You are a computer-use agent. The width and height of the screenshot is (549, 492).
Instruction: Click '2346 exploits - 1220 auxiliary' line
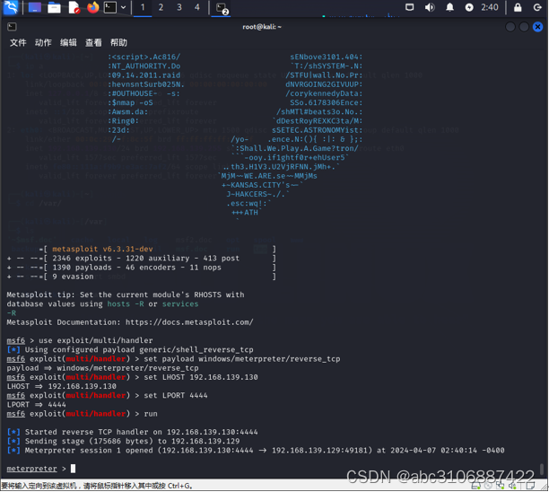[145, 259]
